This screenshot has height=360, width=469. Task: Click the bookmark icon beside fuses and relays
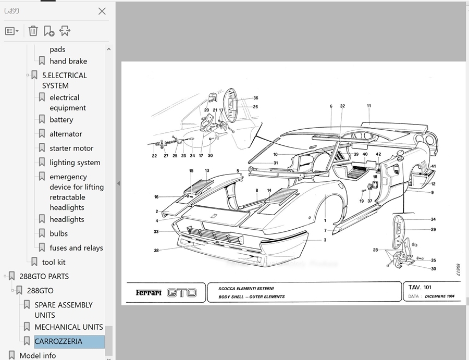pos(42,247)
